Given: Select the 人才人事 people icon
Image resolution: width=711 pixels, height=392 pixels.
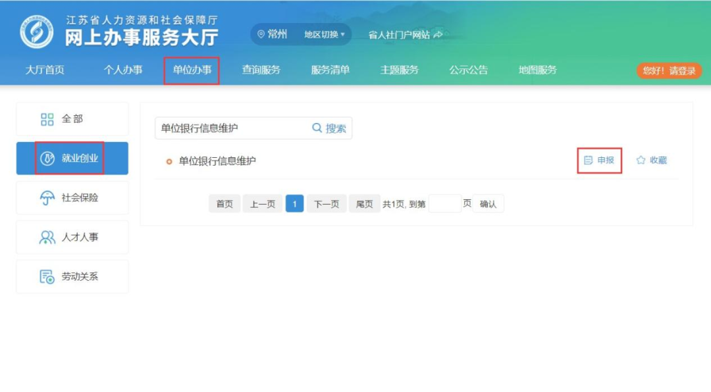Looking at the screenshot, I should pyautogui.click(x=47, y=237).
